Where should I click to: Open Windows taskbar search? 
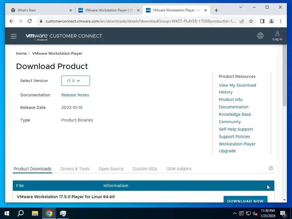pyautogui.click(x=21, y=213)
